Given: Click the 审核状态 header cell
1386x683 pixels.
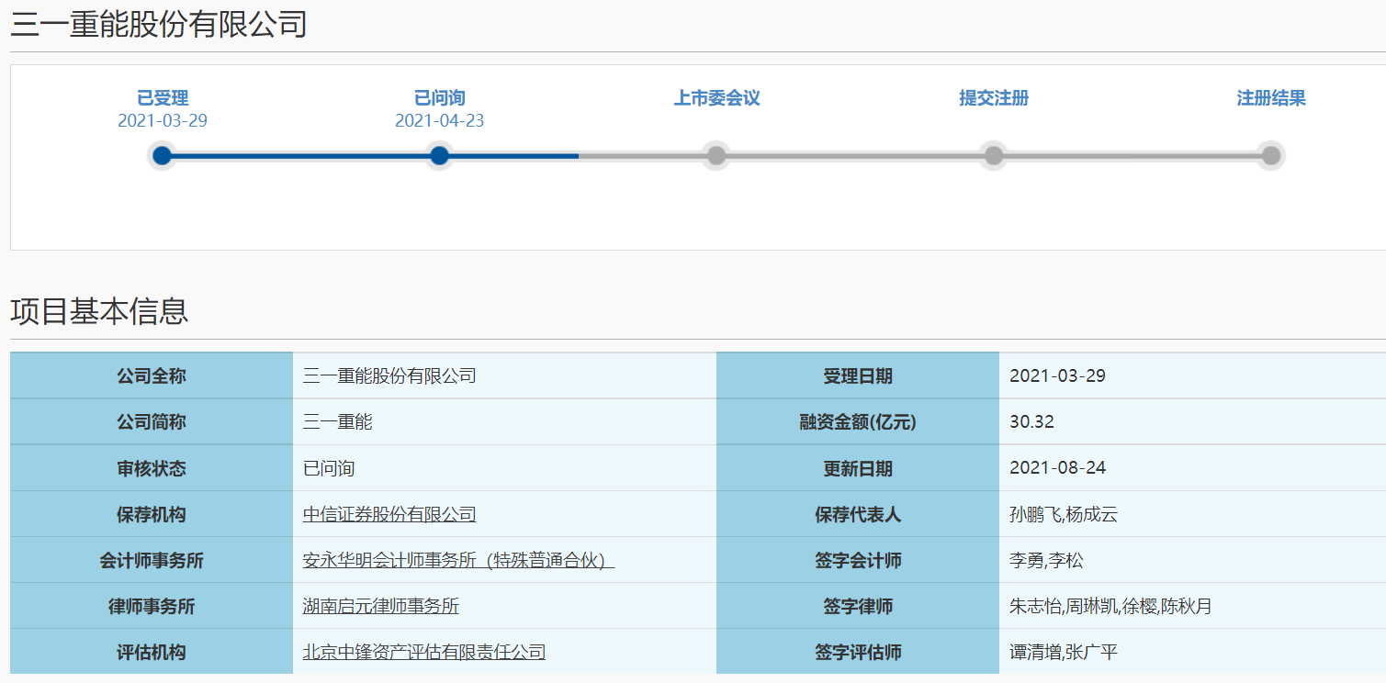Looking at the screenshot, I should coord(152,468).
